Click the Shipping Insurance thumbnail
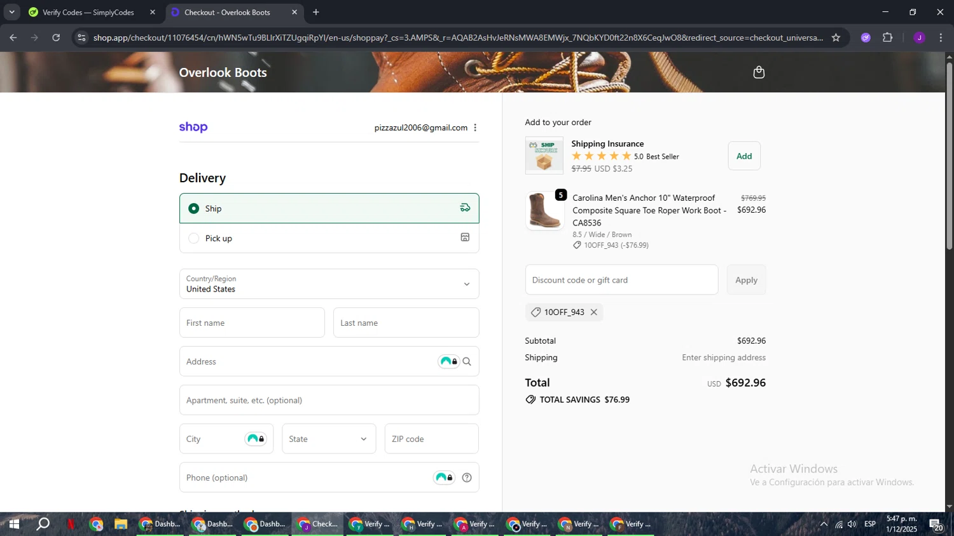The height and width of the screenshot is (536, 954). [x=544, y=156]
